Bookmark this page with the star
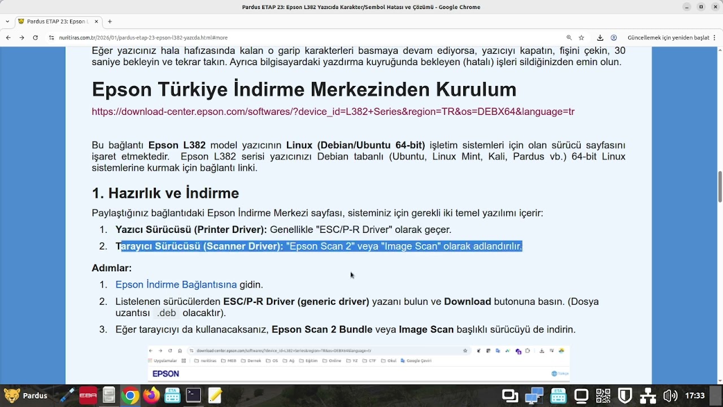This screenshot has height=407, width=723. pyautogui.click(x=581, y=37)
